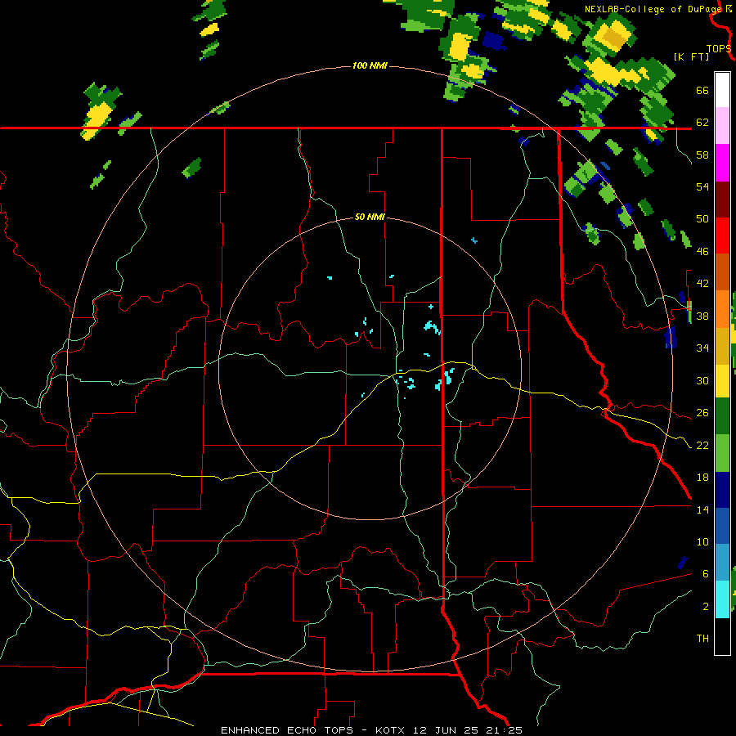Pick the gold legend swatch near 34
This screenshot has height=736, width=736.
point(722,346)
